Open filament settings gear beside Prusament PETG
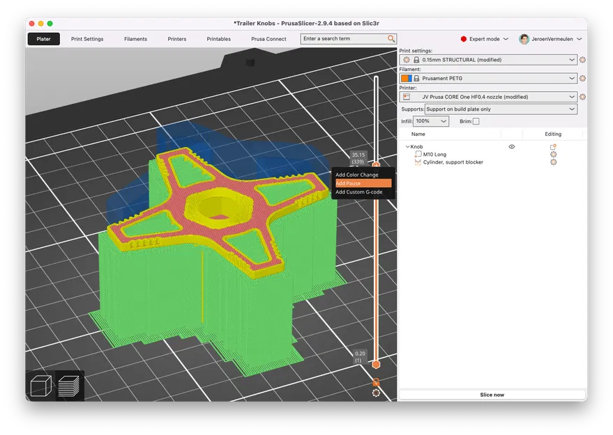The height and width of the screenshot is (435, 613). [582, 79]
